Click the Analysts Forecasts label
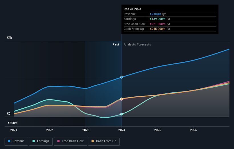Viewport: 234px width, 149px height. click(137, 45)
